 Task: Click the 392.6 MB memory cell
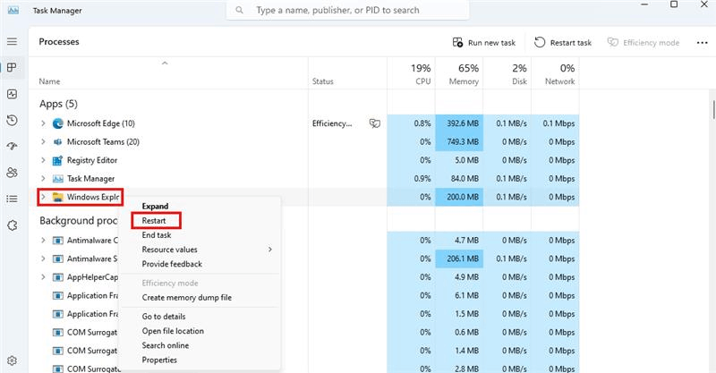(459, 123)
